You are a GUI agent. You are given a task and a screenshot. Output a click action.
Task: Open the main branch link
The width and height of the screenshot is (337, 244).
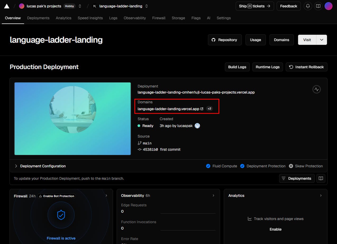click(x=145, y=143)
